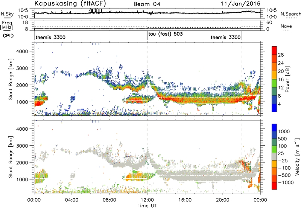Click the 'themis 3300' label beside CPID
This screenshot has width=301, height=208.
pos(50,37)
